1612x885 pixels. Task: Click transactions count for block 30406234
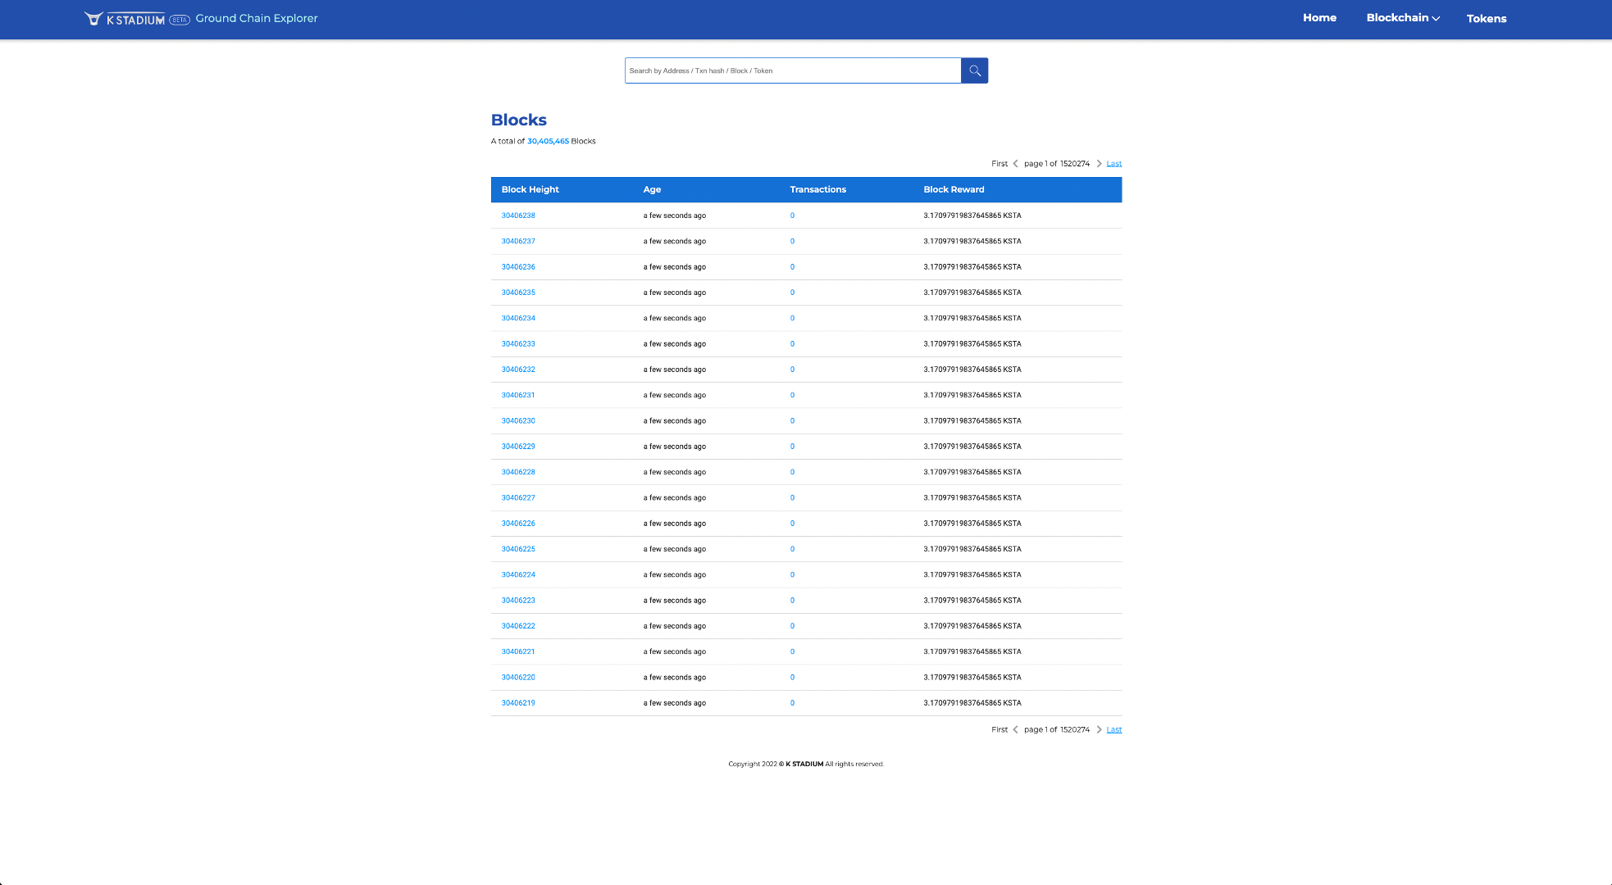click(x=792, y=318)
